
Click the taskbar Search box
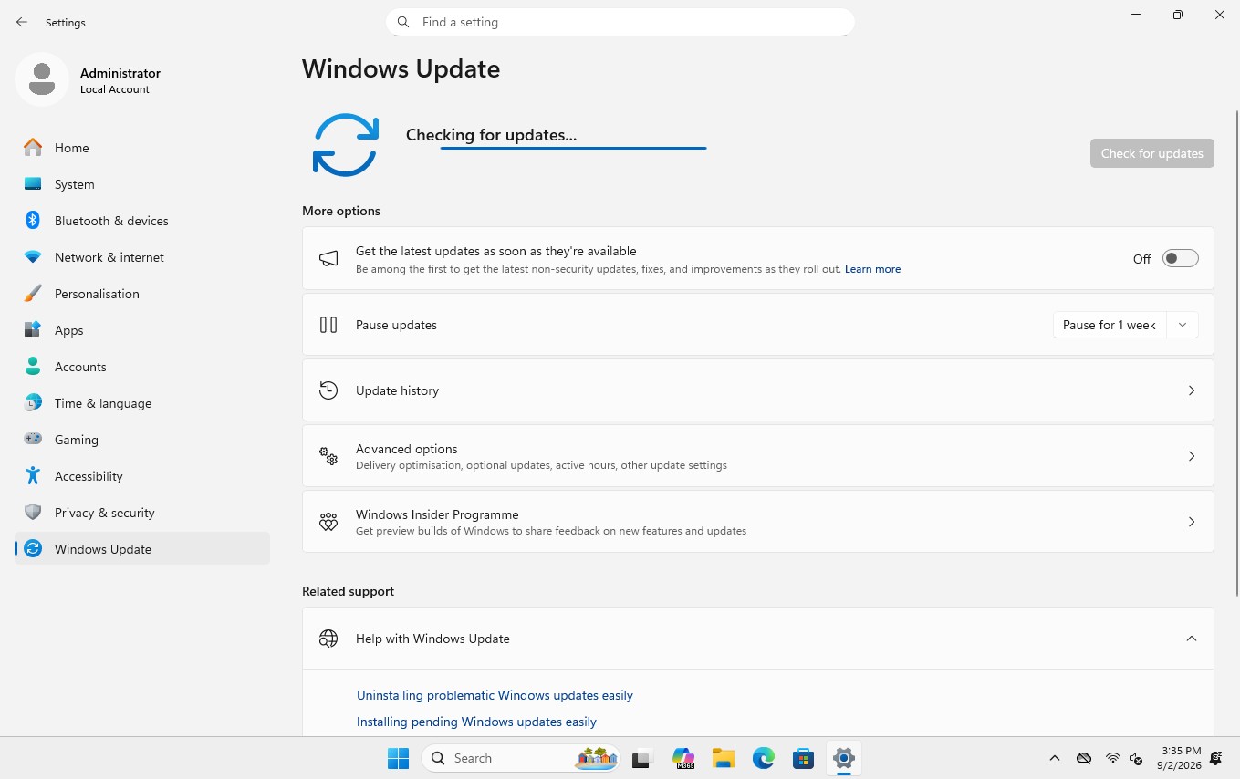(x=521, y=758)
